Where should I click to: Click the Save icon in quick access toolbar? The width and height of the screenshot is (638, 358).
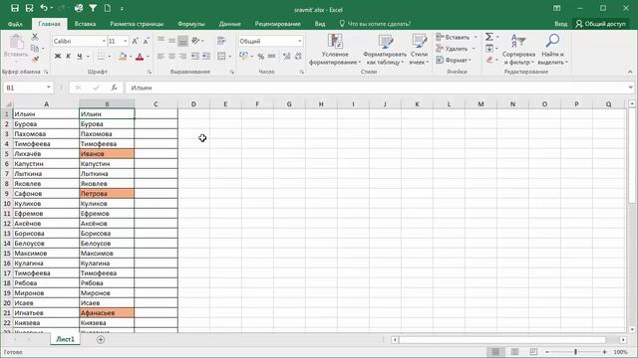click(15, 8)
